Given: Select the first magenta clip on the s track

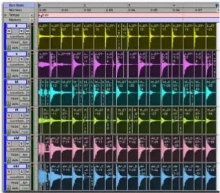Looking at the screenshot, I should coord(44,64).
